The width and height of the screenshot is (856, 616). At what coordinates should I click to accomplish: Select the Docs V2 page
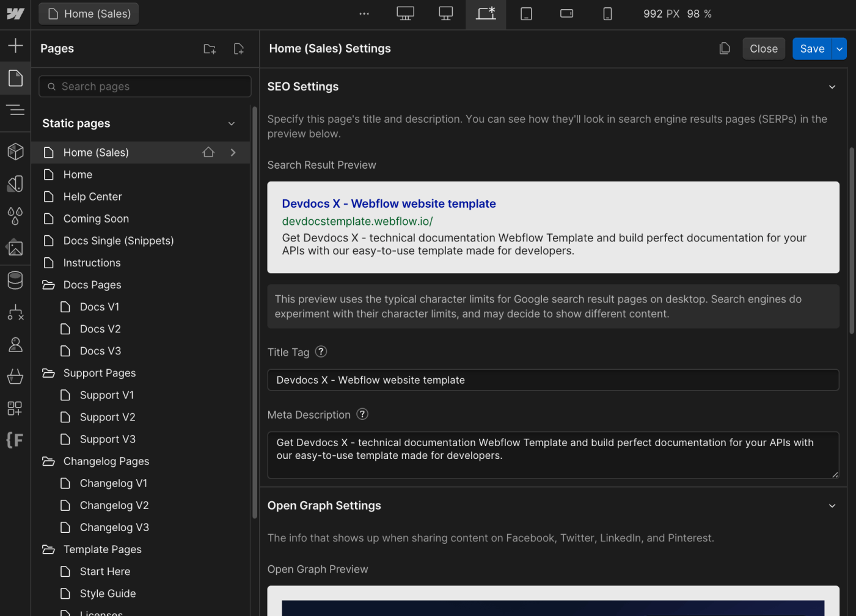pyautogui.click(x=141, y=329)
